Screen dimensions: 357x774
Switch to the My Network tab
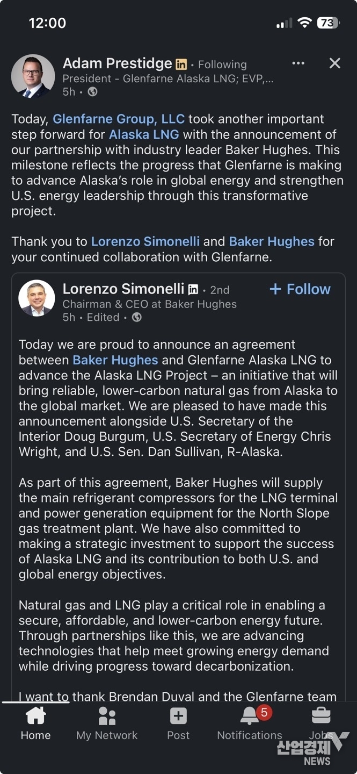107,723
